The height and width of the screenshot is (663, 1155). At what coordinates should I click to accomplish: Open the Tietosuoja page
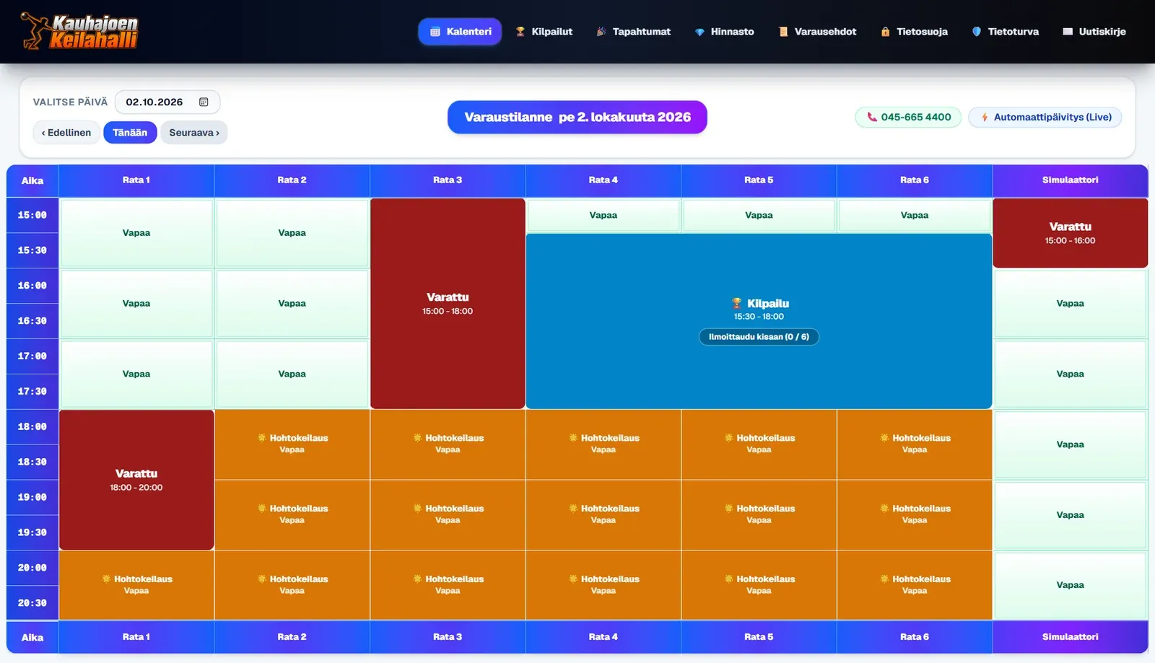coord(915,32)
